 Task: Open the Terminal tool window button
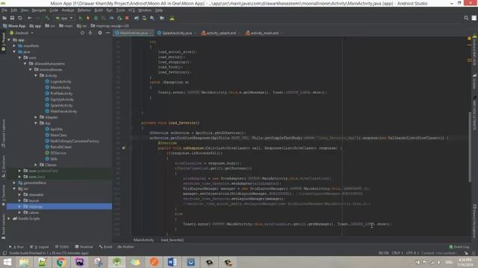coord(84,247)
